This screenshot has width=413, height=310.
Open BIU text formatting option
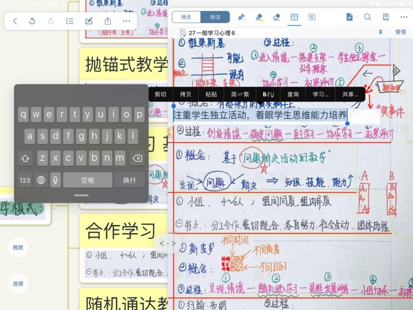point(268,94)
